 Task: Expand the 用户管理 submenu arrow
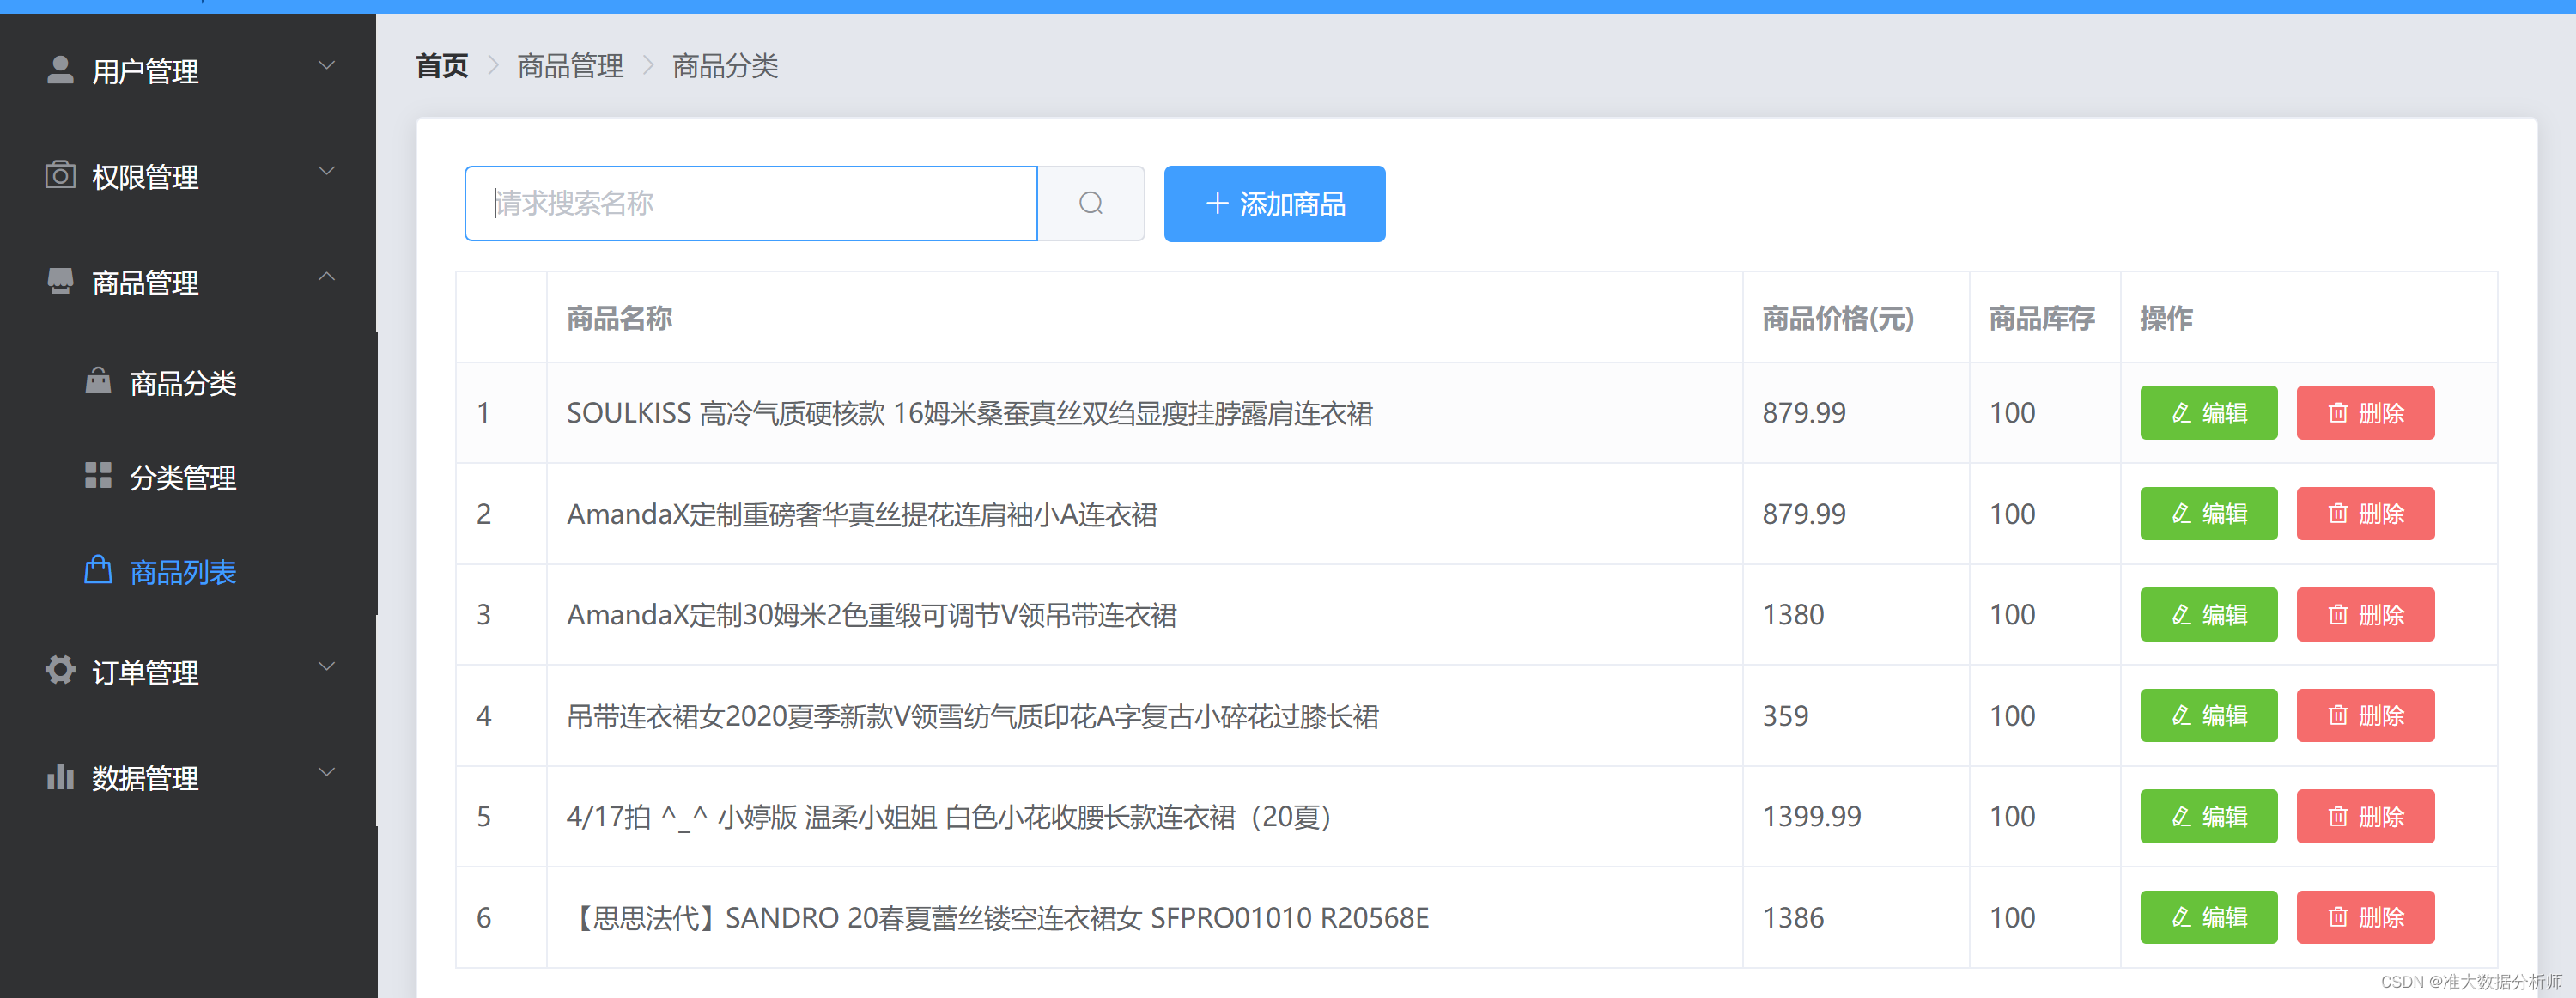[x=326, y=66]
